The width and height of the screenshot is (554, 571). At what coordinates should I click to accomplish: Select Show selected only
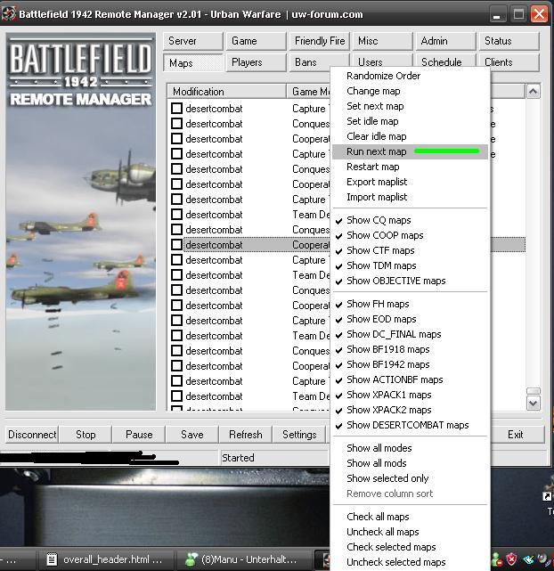pos(410,478)
